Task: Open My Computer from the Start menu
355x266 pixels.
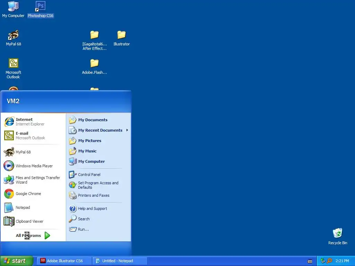Action: tap(98, 161)
